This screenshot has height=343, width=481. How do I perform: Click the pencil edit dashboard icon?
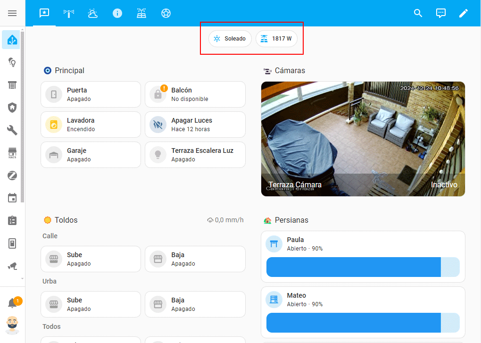click(x=463, y=13)
